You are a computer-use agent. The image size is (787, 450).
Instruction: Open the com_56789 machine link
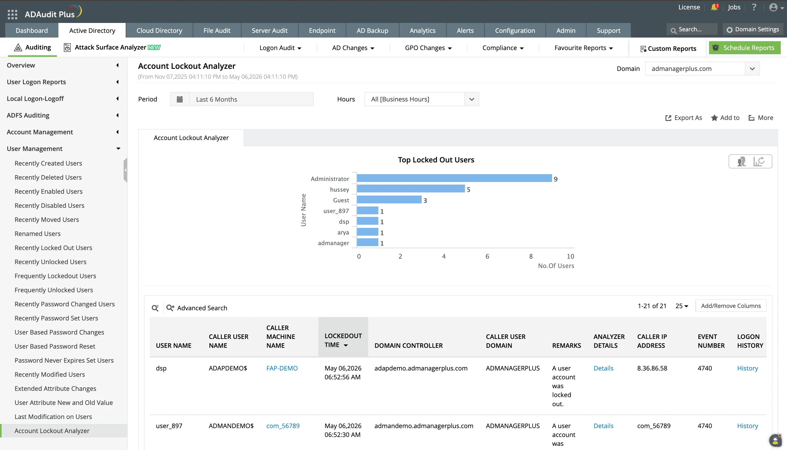tap(283, 426)
